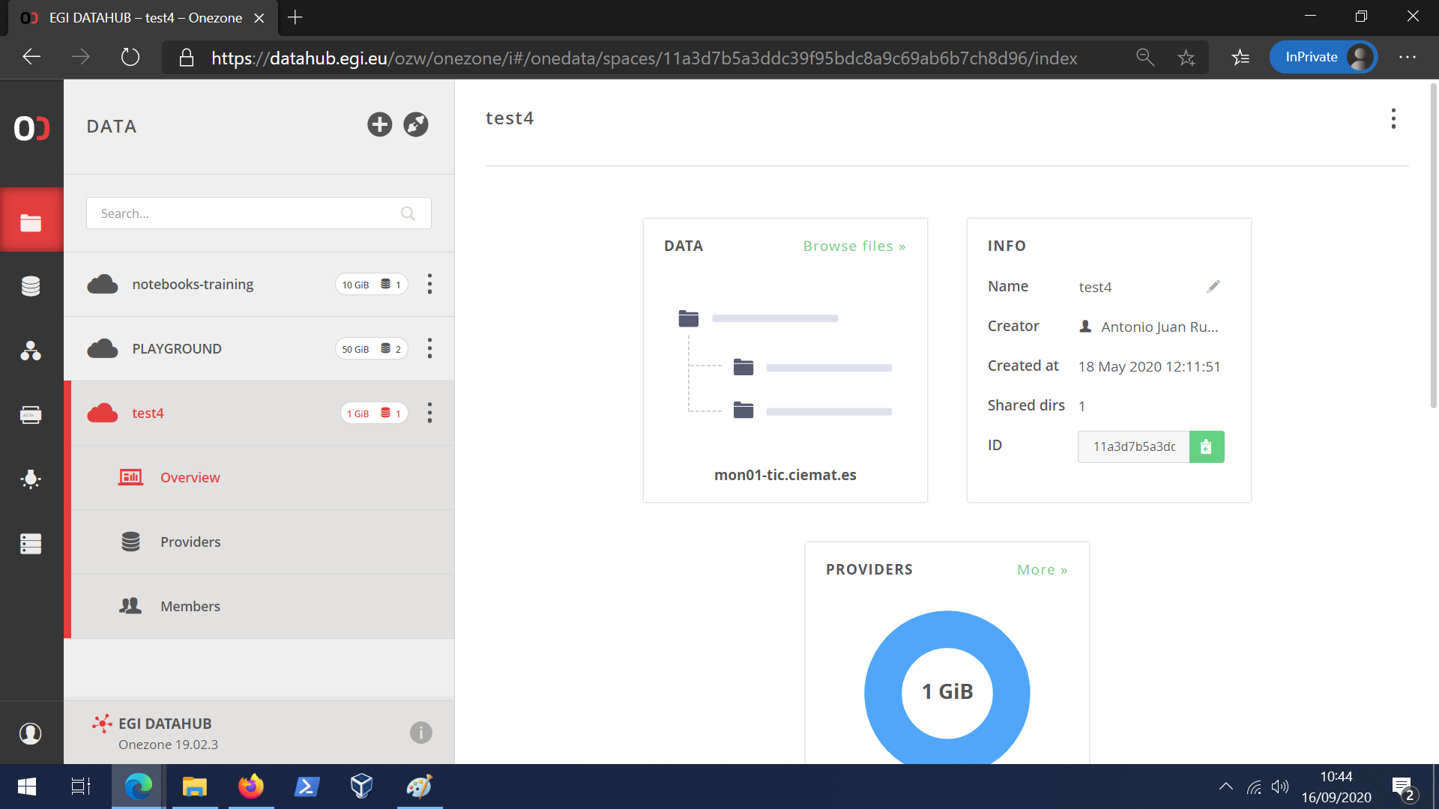The height and width of the screenshot is (809, 1439).
Task: Click the Automation icon in sidebar
Action: (31, 478)
